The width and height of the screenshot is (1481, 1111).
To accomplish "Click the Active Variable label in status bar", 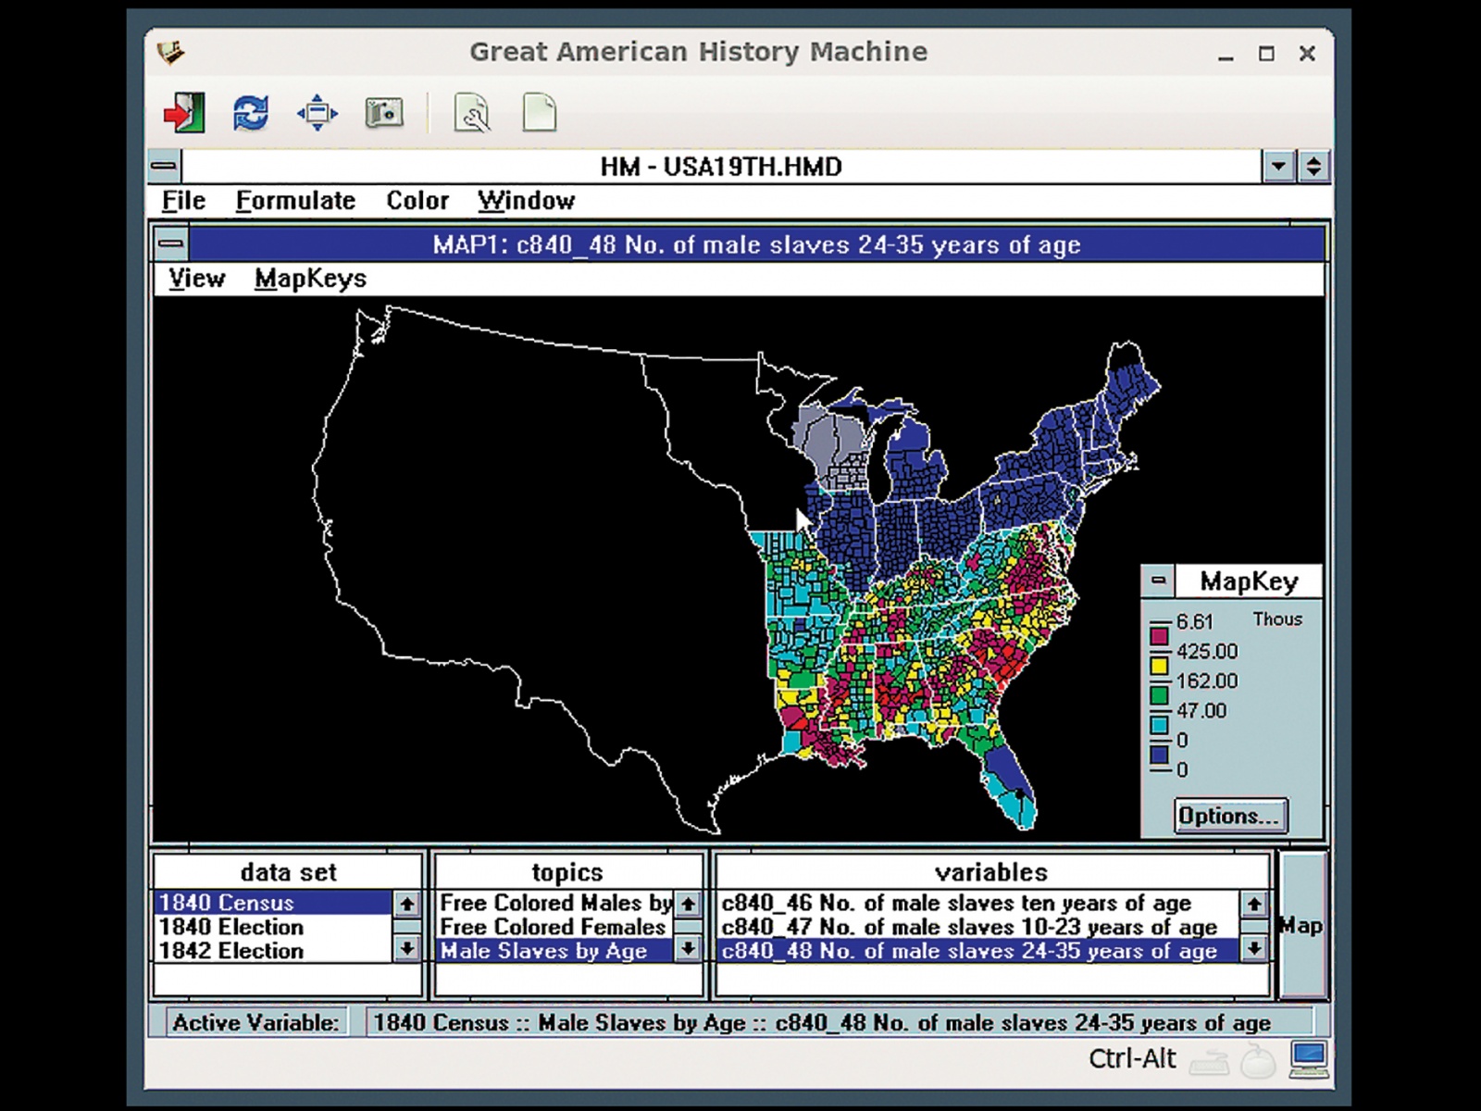I will click(255, 1023).
